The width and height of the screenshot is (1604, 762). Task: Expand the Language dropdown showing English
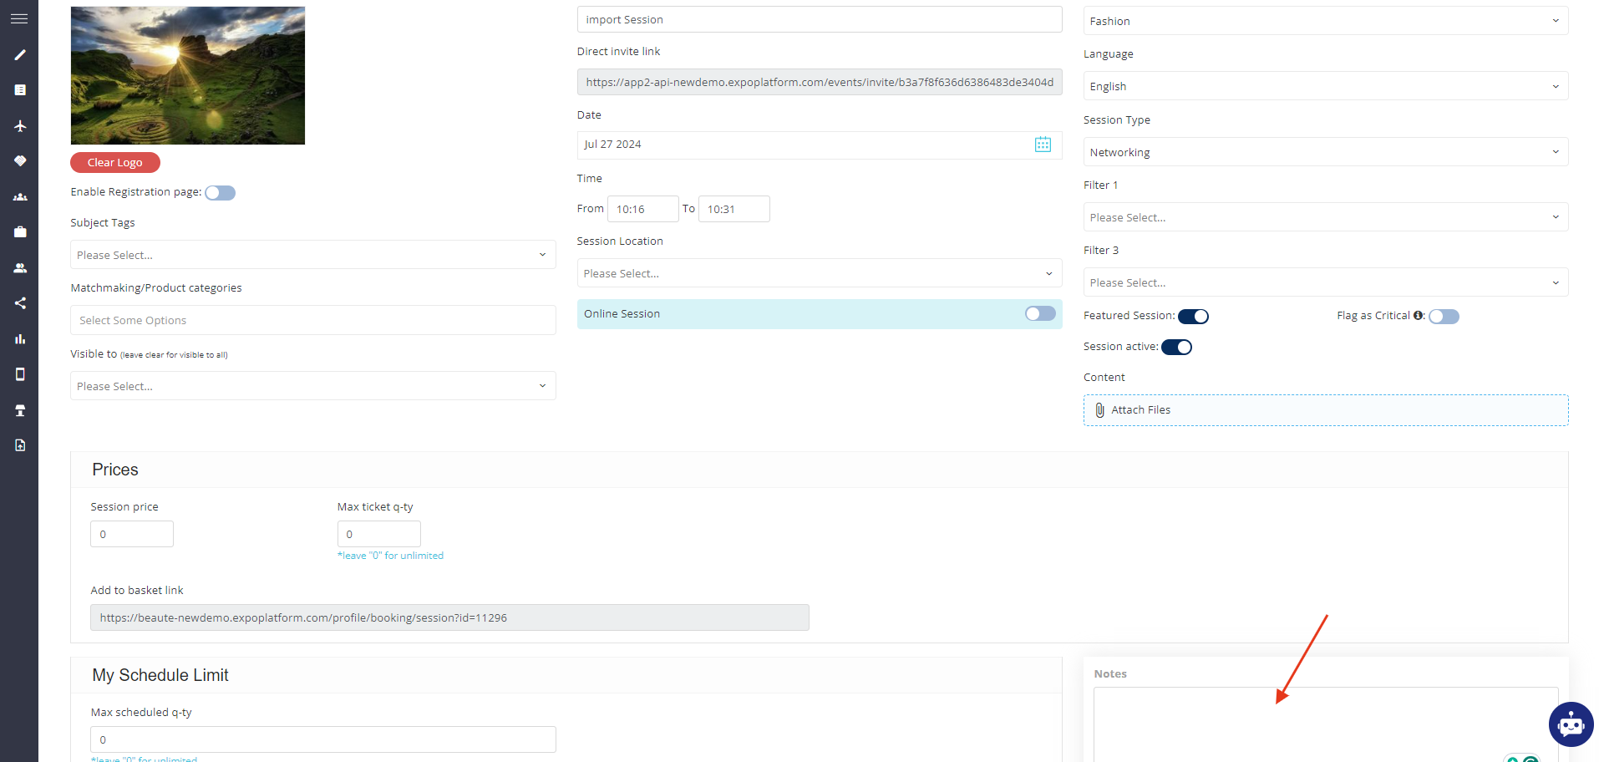click(x=1326, y=86)
